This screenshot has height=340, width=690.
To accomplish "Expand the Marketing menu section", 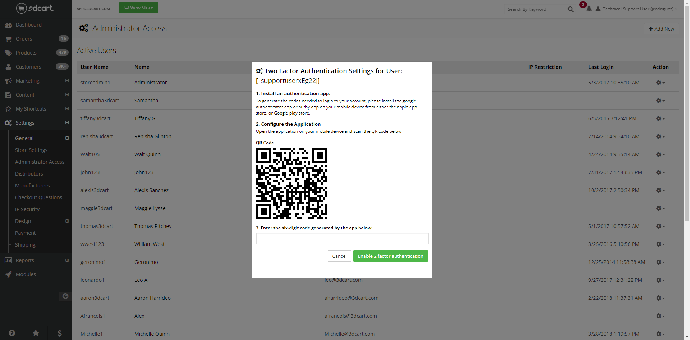I will pyautogui.click(x=67, y=81).
